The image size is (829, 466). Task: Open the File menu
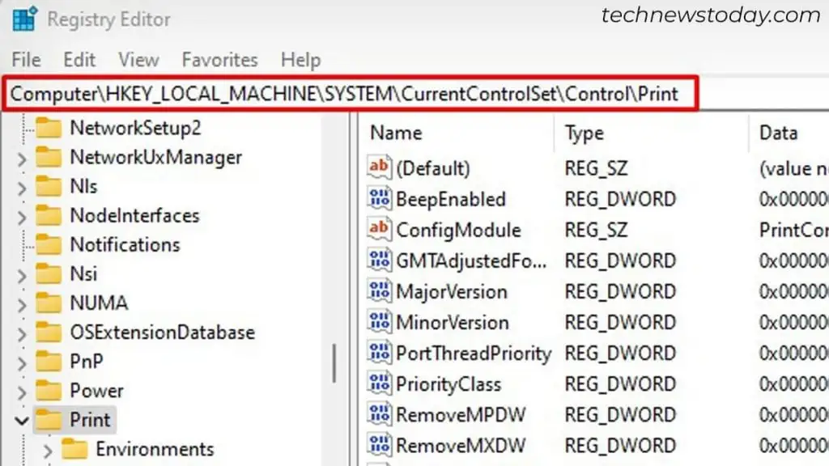tap(26, 60)
